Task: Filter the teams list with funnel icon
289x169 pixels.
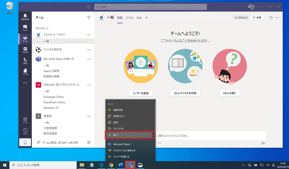Action: tap(89, 17)
